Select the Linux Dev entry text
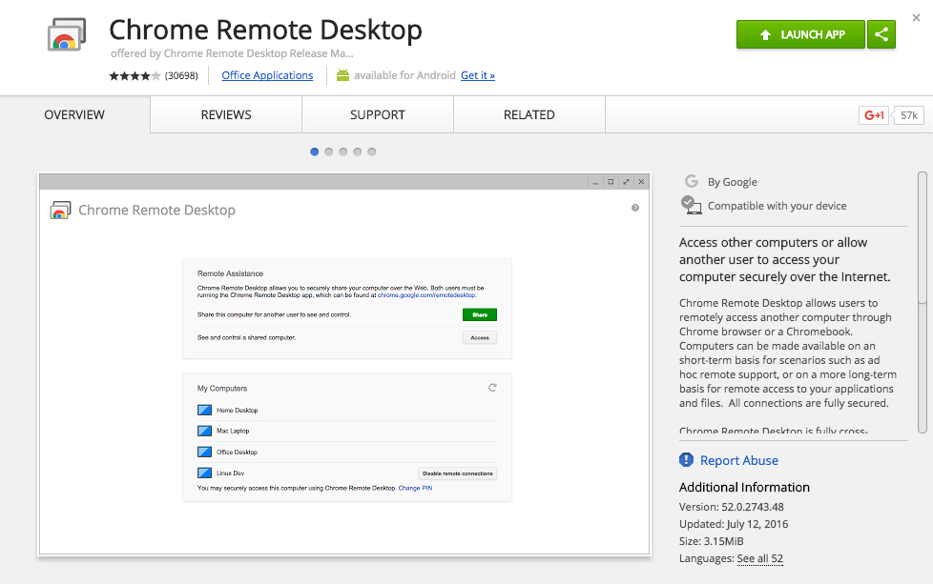The width and height of the screenshot is (933, 584). 230,473
